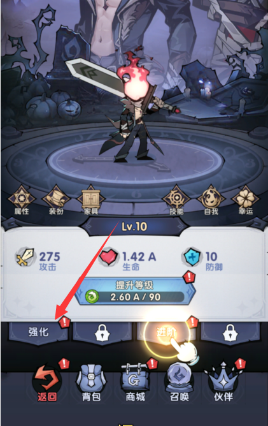Open the 家具 furniture wardrobe icon
Viewport: 268px width, 426px height.
(91, 200)
